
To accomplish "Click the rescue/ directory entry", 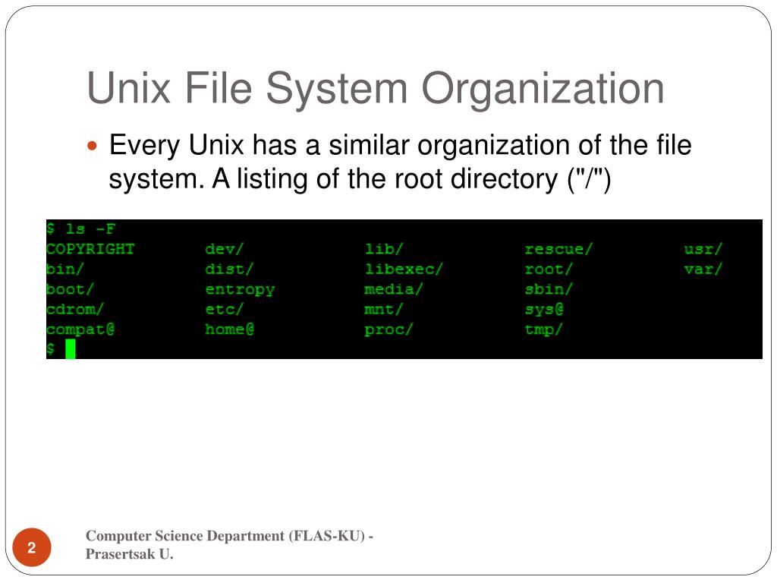I will [558, 249].
